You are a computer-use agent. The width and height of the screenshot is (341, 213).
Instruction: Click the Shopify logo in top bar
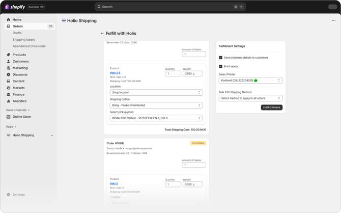[15, 7]
